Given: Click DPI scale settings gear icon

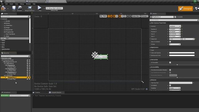Looking at the screenshot, I should (146, 89).
